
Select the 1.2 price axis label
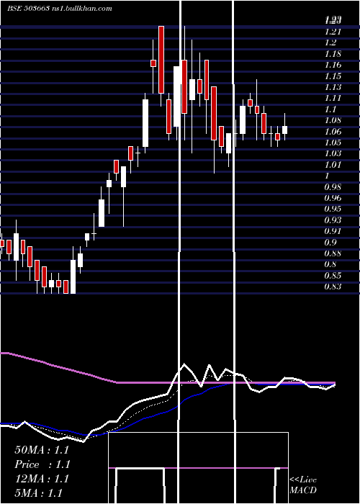click(x=330, y=42)
